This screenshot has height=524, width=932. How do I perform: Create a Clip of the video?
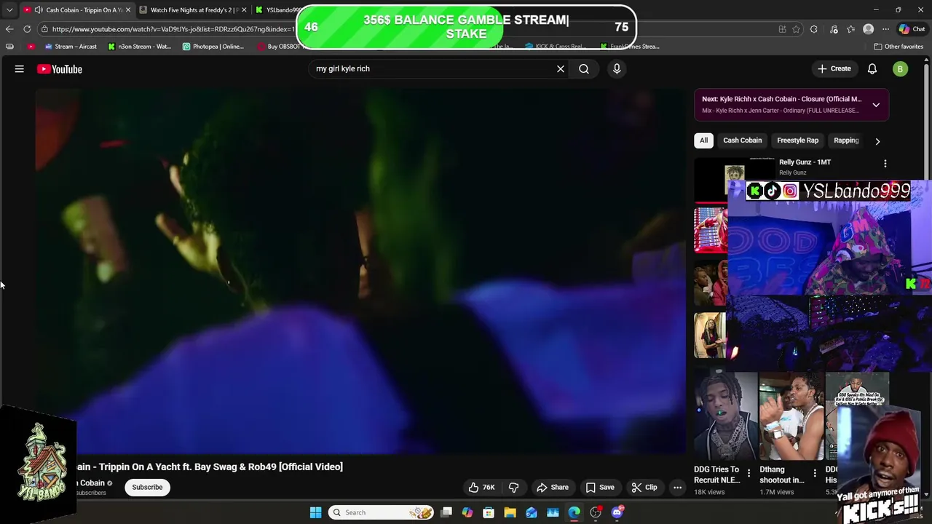[x=644, y=488]
